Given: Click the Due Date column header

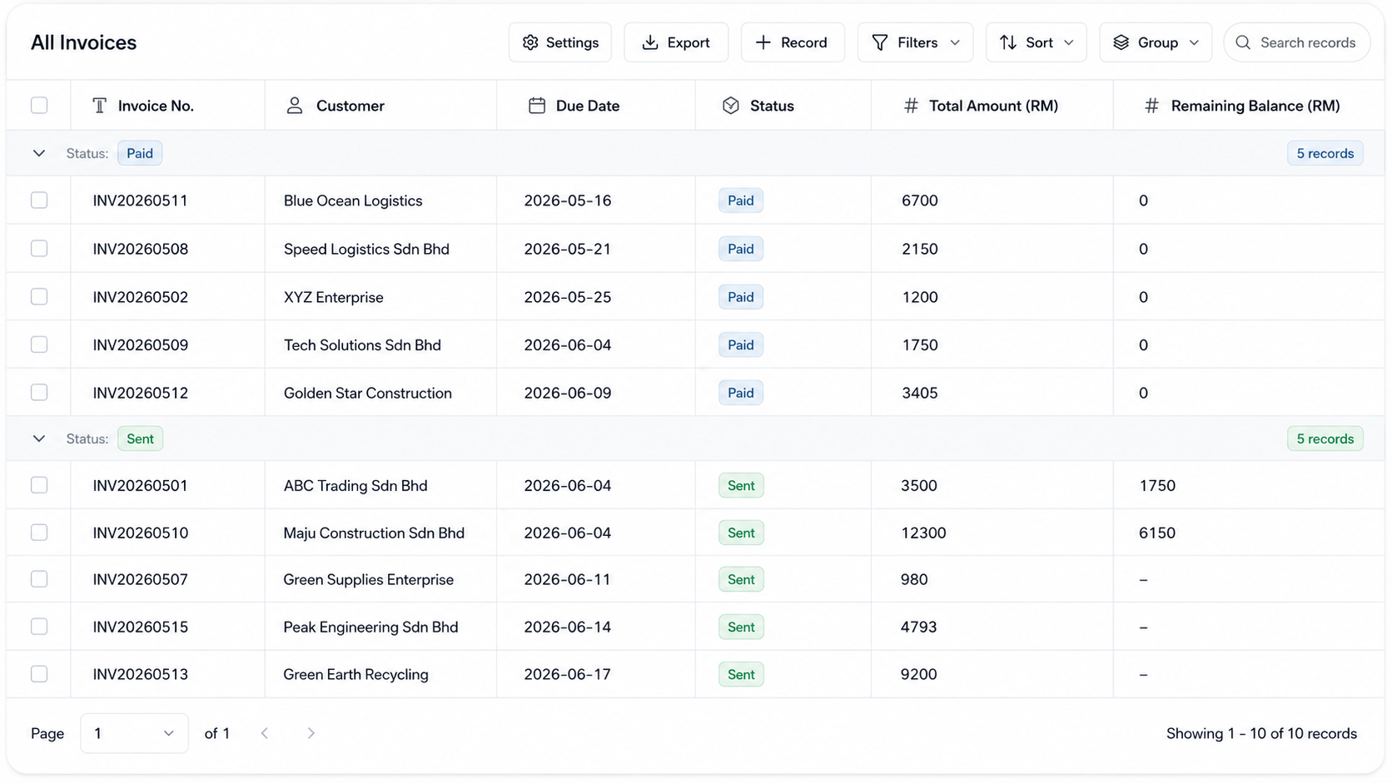Looking at the screenshot, I should click(x=596, y=106).
